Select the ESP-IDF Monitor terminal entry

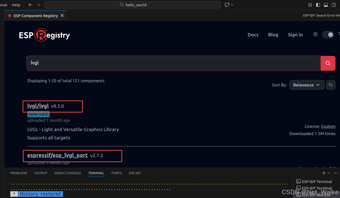click(317, 195)
